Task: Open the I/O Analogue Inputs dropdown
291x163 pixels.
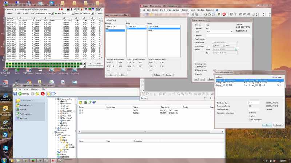Action: 52,14
